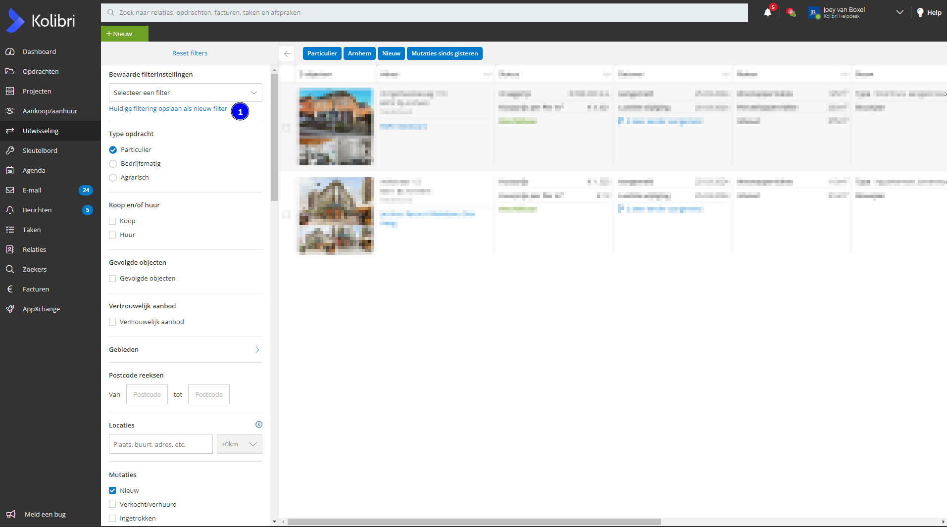The image size is (947, 527).
Task: Enable the Gevolgde objecten checkbox
Action: click(112, 279)
